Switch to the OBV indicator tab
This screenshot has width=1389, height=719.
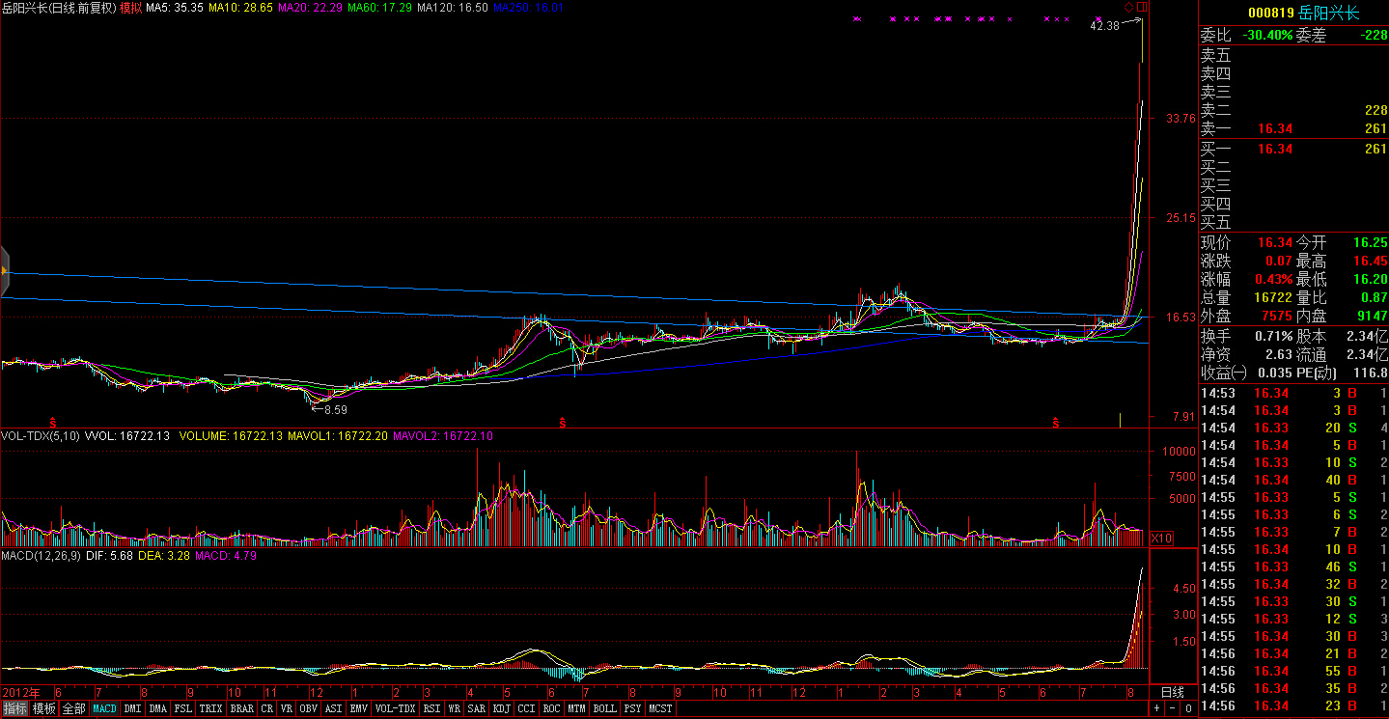309,708
